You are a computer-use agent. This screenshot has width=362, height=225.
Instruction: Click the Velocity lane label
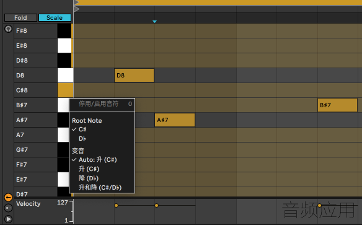coord(28,204)
